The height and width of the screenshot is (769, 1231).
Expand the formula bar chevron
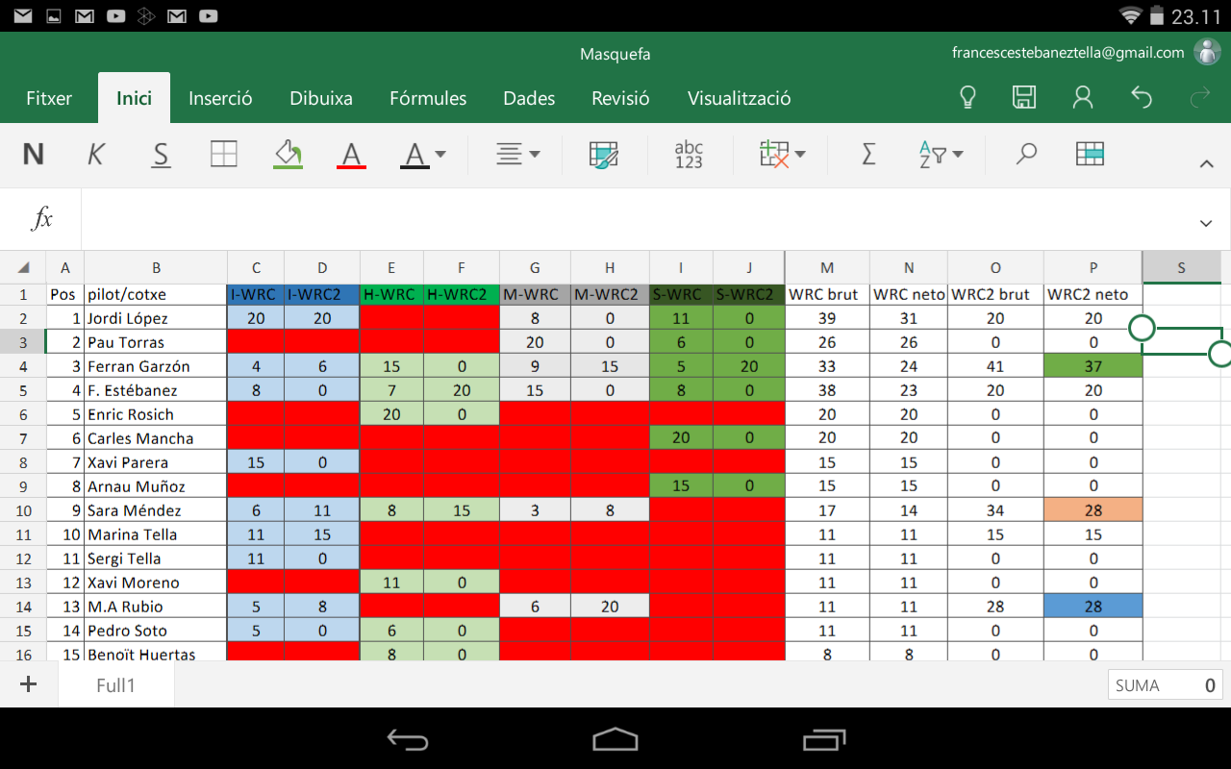tap(1206, 223)
